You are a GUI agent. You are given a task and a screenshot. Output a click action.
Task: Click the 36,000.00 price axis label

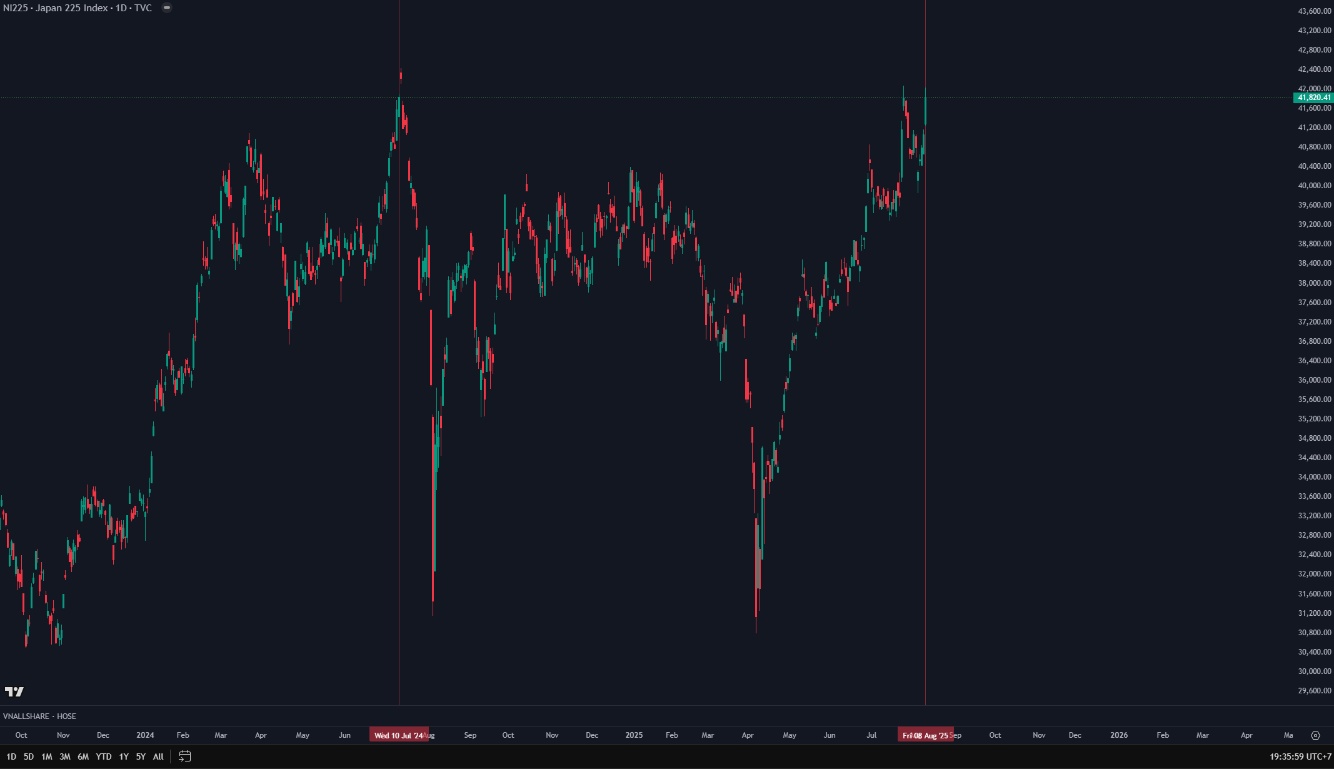click(1315, 379)
